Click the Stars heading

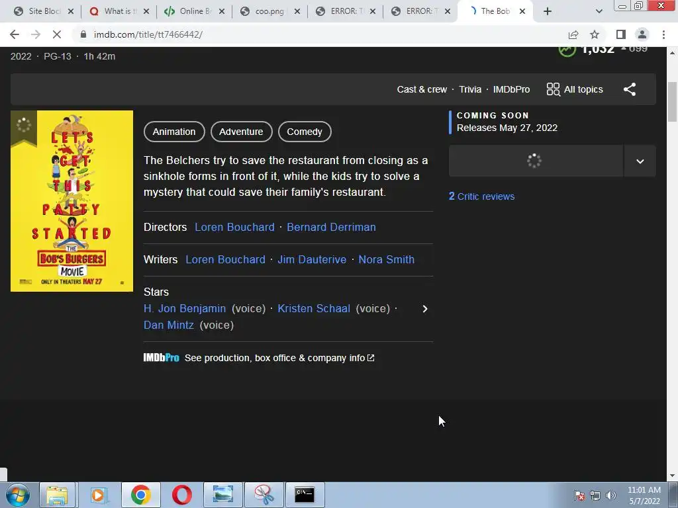(156, 292)
